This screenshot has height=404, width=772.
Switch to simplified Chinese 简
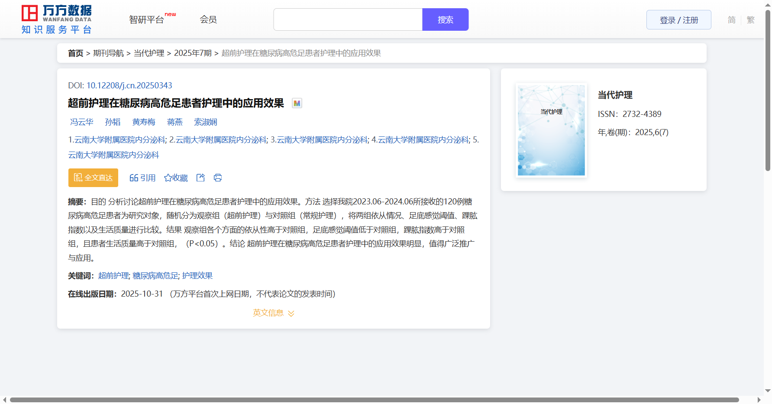tap(731, 20)
